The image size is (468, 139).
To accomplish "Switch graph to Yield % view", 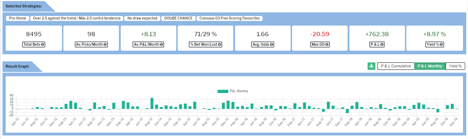I will click(455, 66).
